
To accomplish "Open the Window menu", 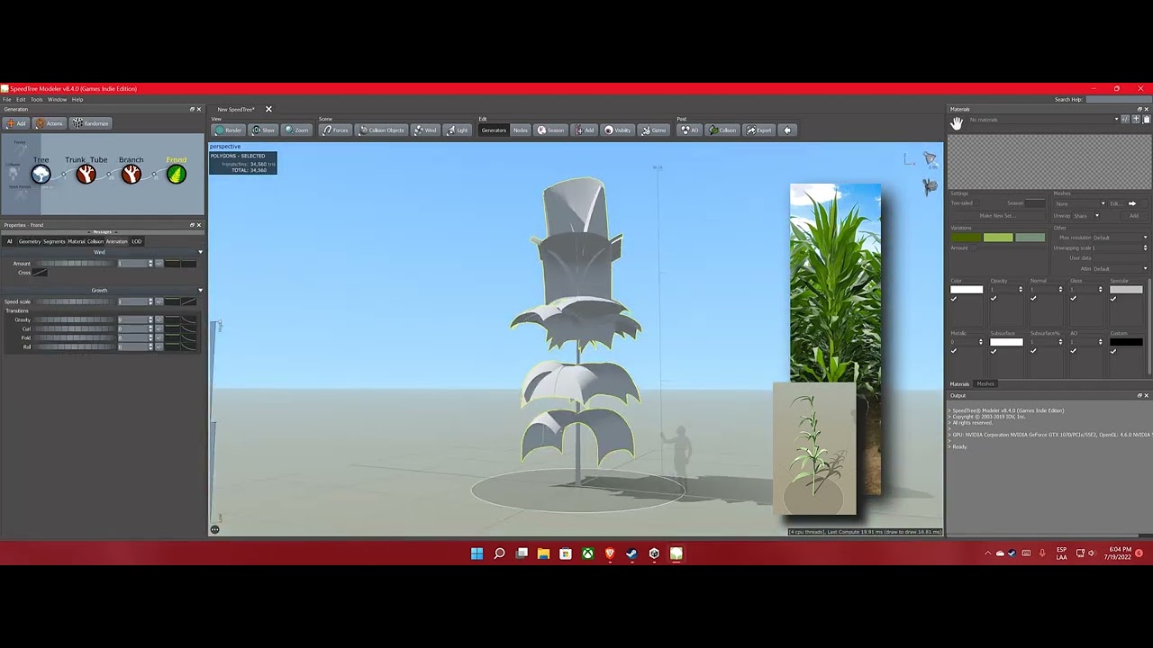I will click(57, 99).
